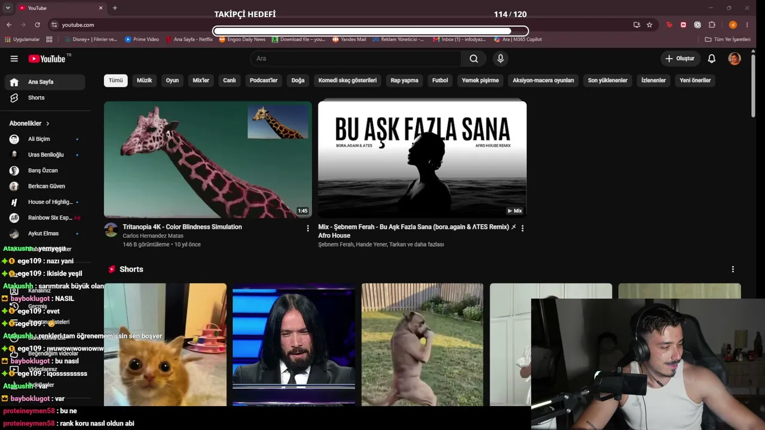Open the orange kitten Short thumbnail
The height and width of the screenshot is (430, 765).
(x=165, y=345)
